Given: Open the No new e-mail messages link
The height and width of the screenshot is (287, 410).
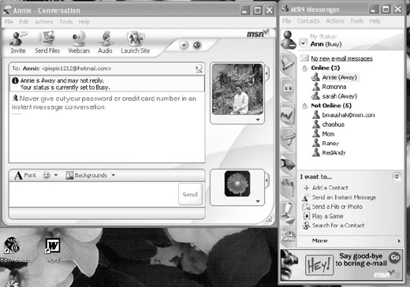Looking at the screenshot, I should tap(341, 58).
